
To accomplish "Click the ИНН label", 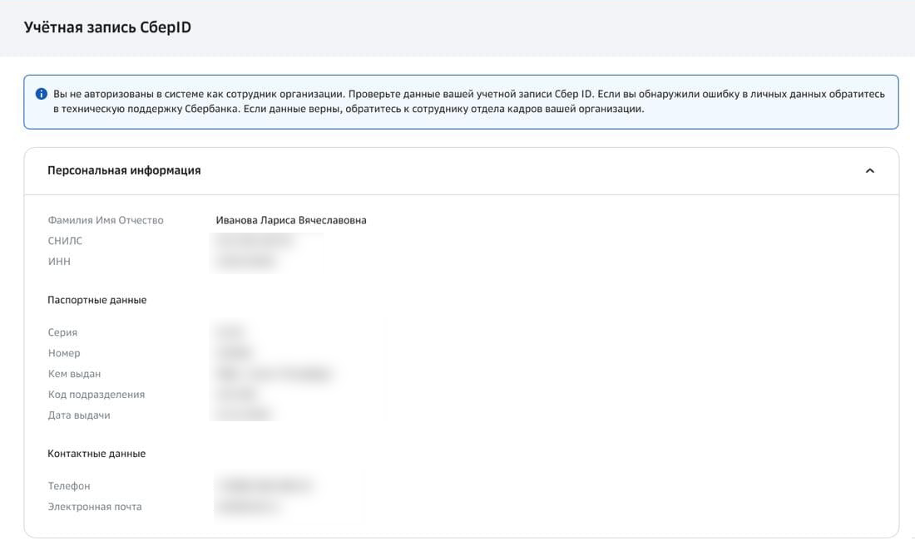I will pyautogui.click(x=59, y=262).
